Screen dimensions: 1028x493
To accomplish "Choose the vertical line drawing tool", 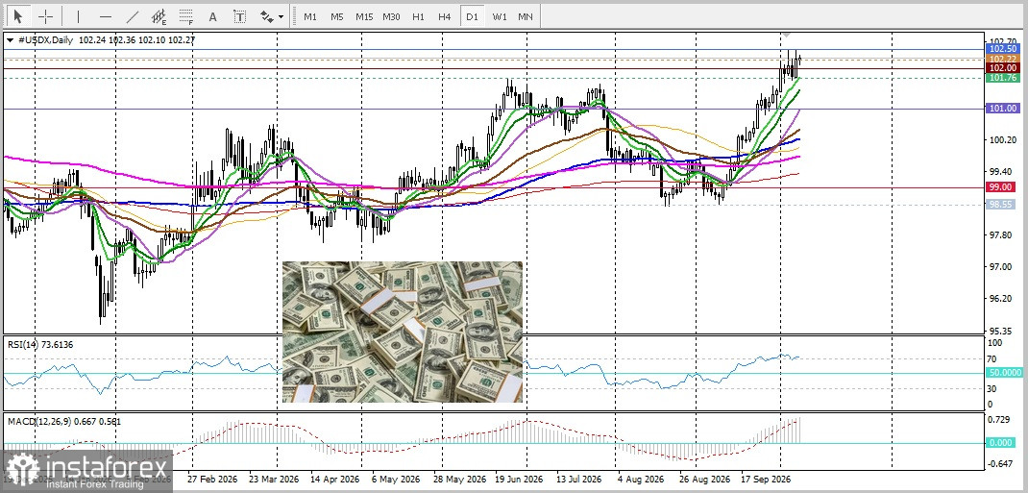I will point(78,16).
